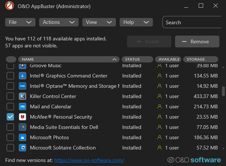Sort list by NAME column header
This screenshot has height=166, width=226.
[x=69, y=59]
